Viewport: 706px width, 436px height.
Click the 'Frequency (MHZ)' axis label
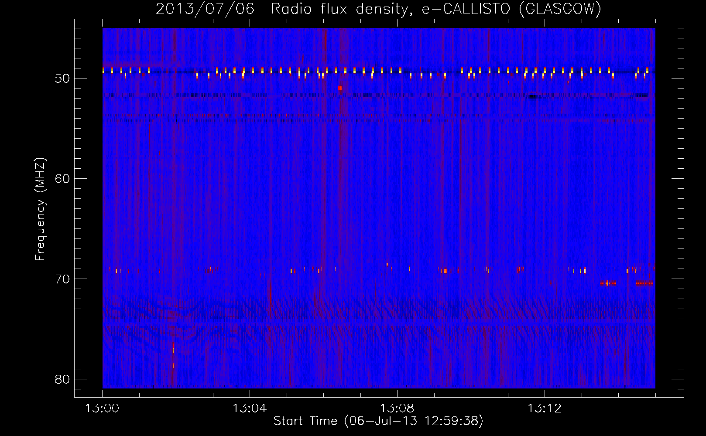point(40,209)
